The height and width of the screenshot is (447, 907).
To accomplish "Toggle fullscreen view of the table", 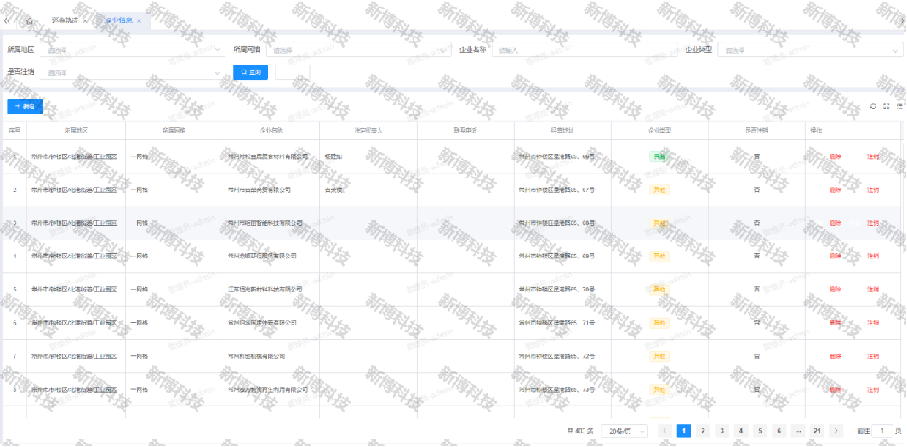I will [x=886, y=106].
